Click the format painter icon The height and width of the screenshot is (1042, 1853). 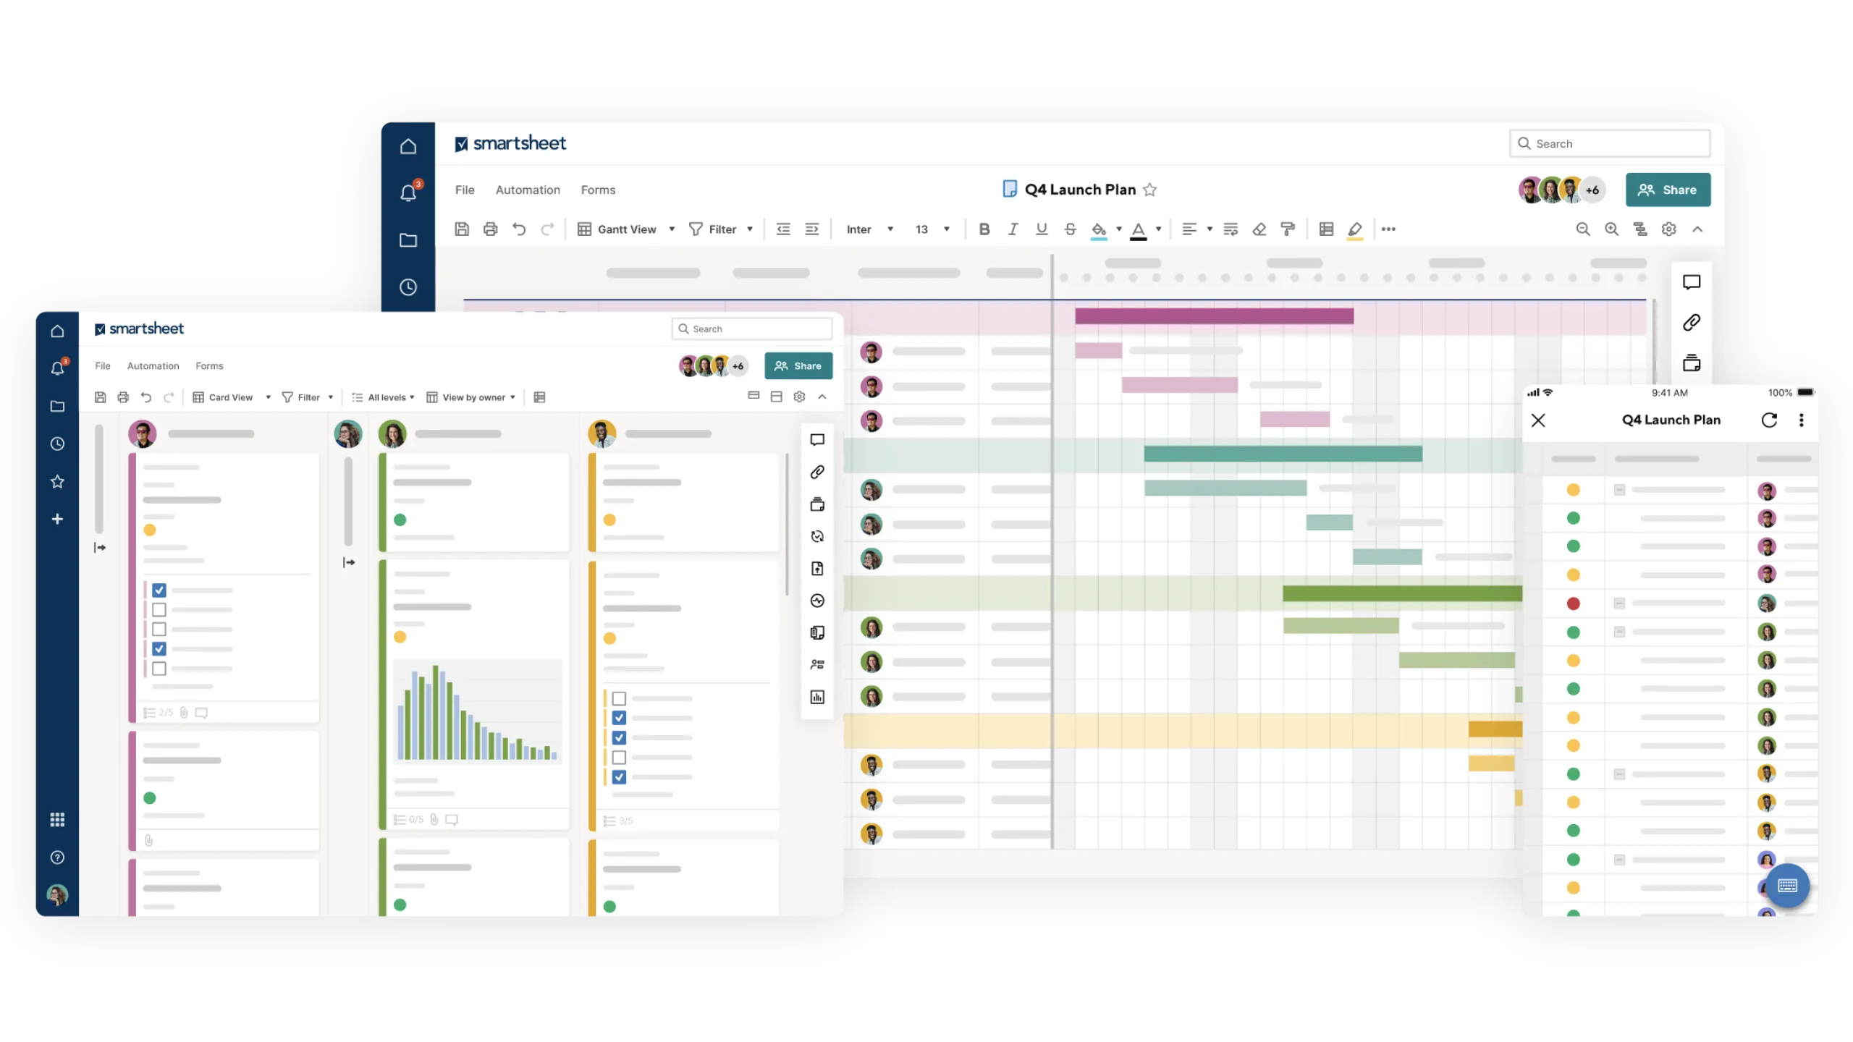point(1288,229)
